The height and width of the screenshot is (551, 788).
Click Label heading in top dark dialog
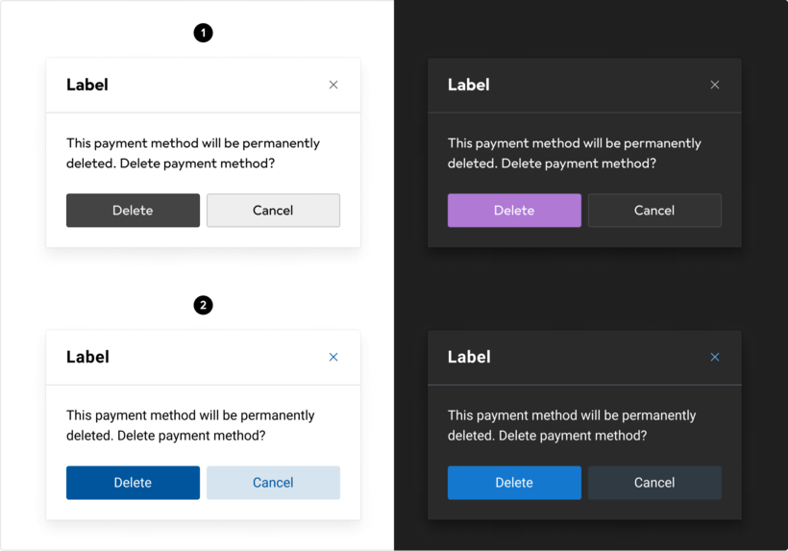[469, 85]
